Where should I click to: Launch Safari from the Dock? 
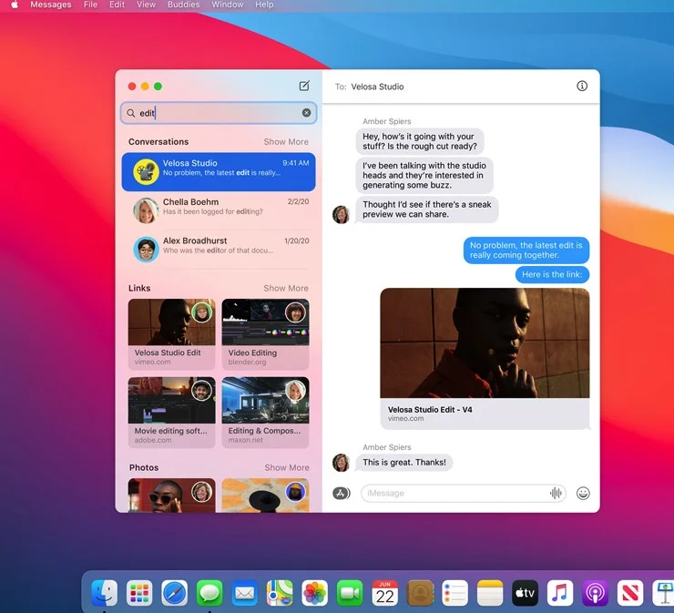point(175,593)
